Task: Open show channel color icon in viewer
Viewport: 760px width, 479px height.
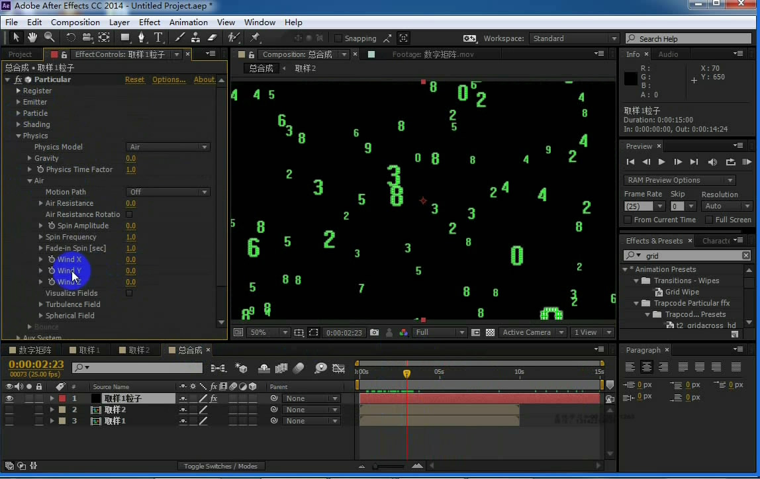Action: [403, 332]
